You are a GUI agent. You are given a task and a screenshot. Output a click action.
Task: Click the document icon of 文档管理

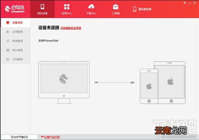[8, 59]
